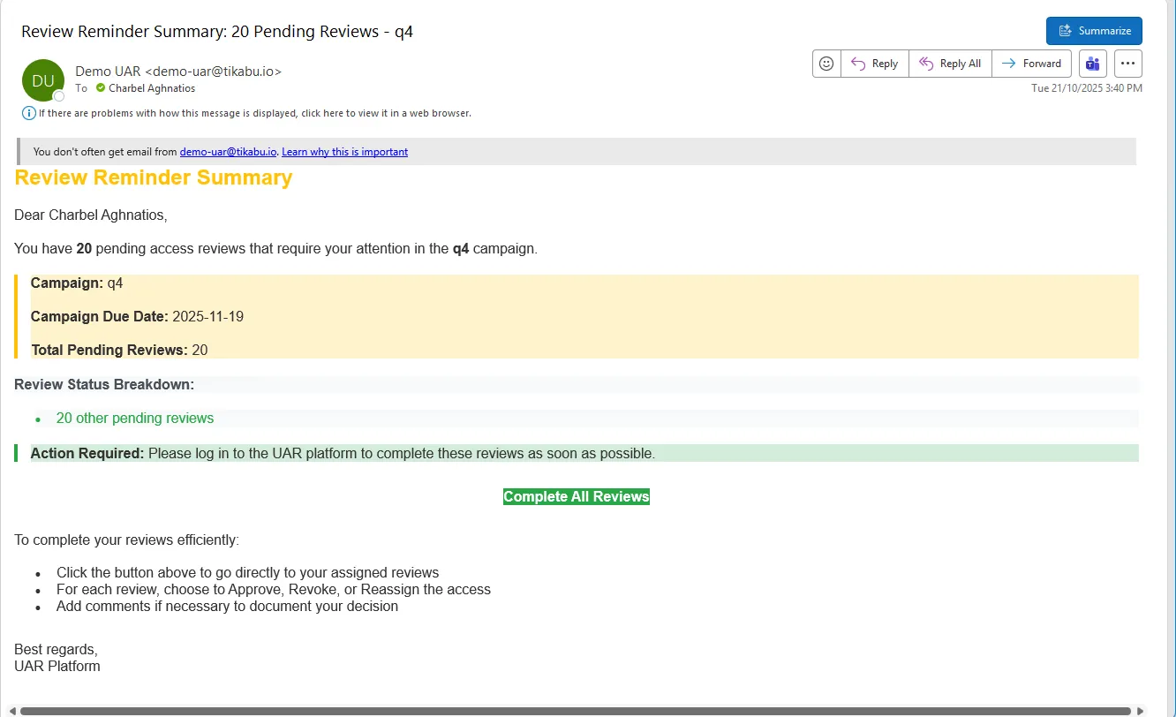
Task: Open 'Learn why this is important' link
Action: pos(344,152)
